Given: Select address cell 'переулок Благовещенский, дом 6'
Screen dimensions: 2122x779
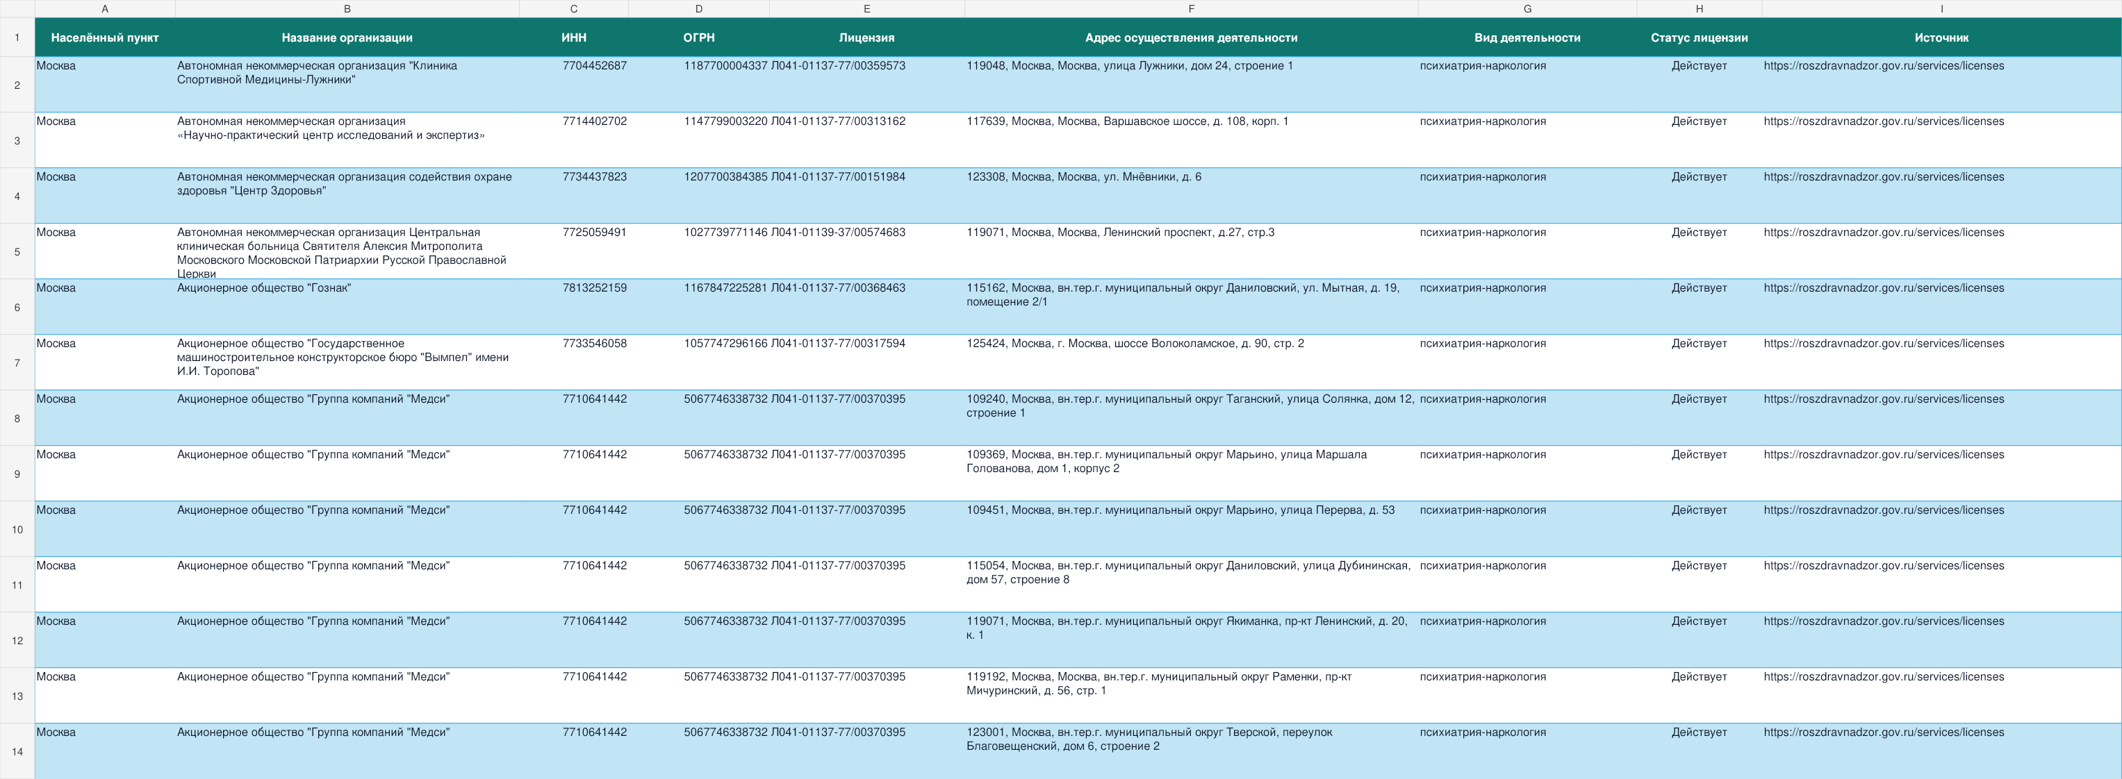Looking at the screenshot, I should click(x=1191, y=751).
